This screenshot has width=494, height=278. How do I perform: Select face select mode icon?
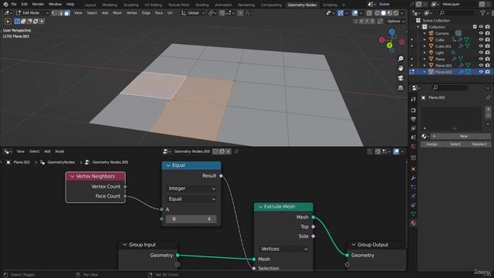pyautogui.click(x=67, y=13)
